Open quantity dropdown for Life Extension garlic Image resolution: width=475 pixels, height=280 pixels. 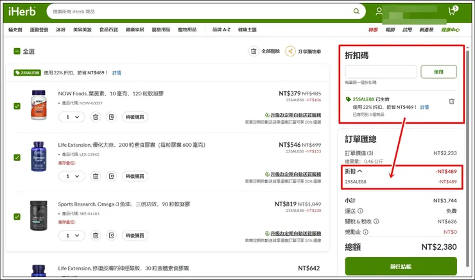(x=72, y=176)
